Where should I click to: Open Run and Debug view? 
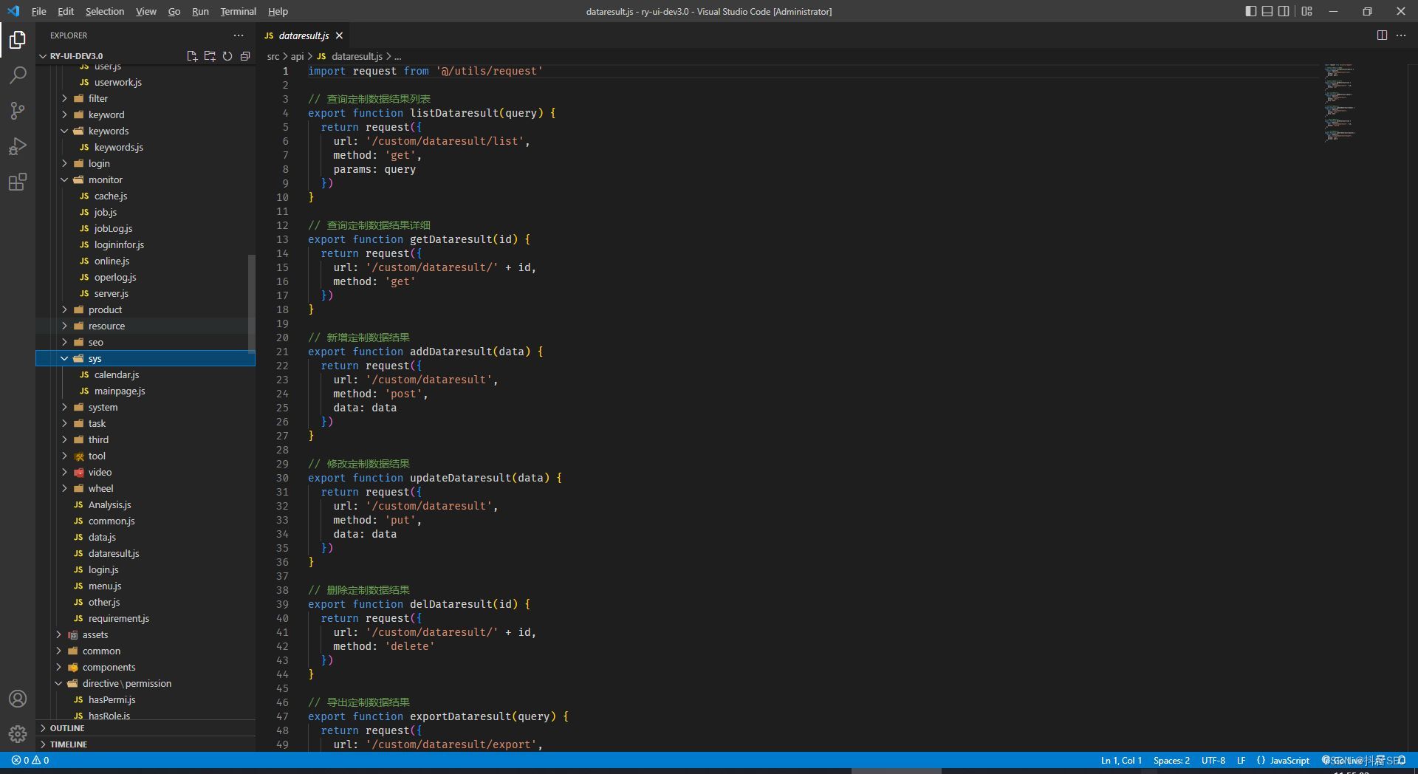point(18,146)
